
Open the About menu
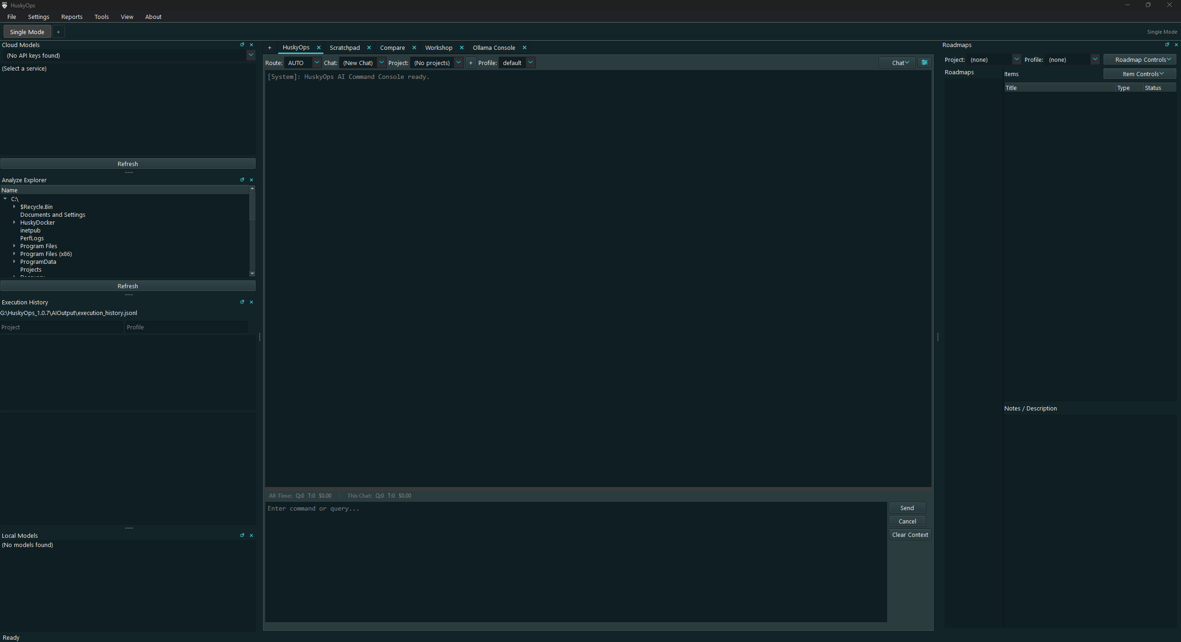(x=153, y=17)
